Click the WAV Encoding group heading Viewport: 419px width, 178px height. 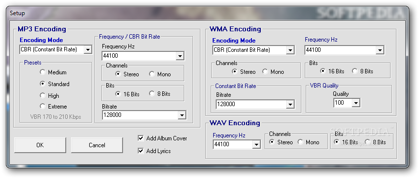(x=235, y=123)
